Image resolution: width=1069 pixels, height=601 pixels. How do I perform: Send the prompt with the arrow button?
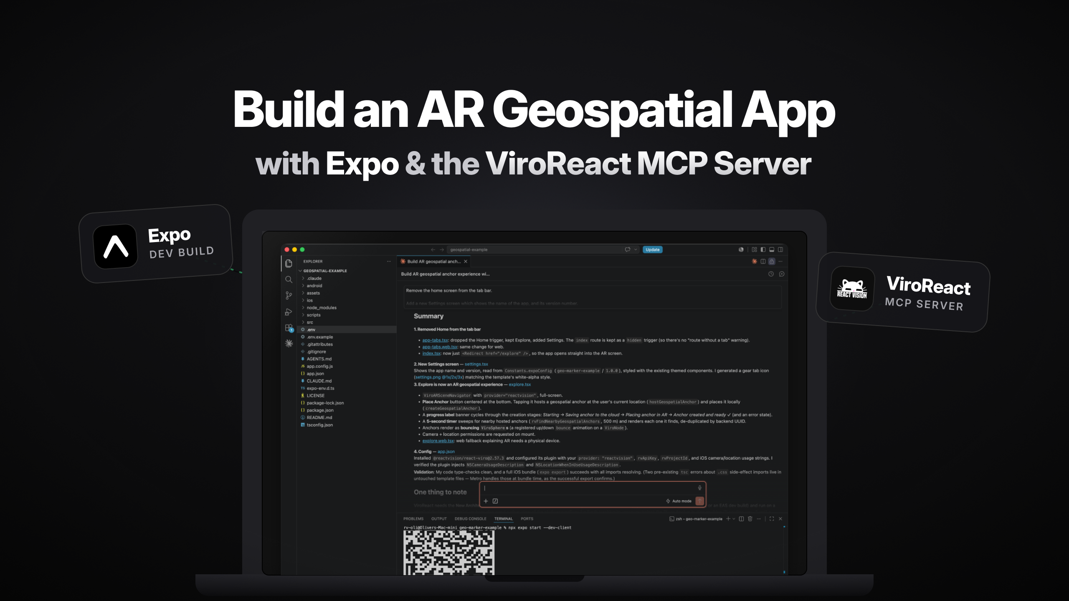coord(700,501)
